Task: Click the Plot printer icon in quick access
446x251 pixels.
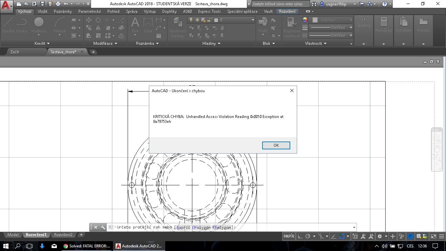Action: [58, 4]
